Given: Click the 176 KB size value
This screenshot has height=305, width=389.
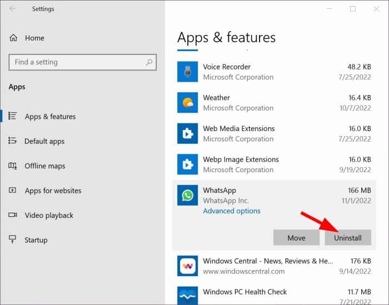Looking at the screenshot, I should 361,261.
